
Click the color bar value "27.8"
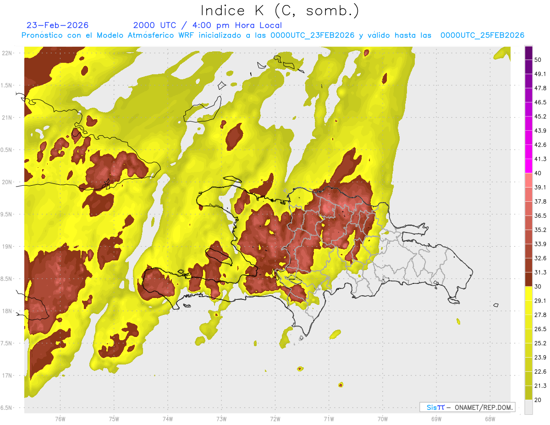(540, 315)
